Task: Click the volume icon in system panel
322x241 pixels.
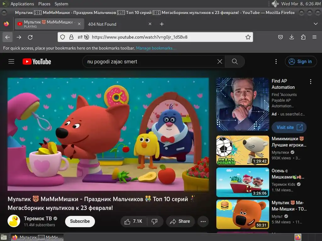Action: click(275, 4)
